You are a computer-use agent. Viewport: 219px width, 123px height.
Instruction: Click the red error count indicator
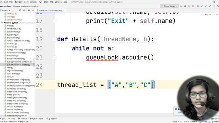coord(206,14)
